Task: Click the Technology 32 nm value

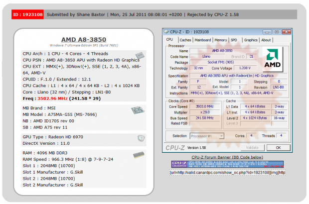Action: [x=198, y=68]
